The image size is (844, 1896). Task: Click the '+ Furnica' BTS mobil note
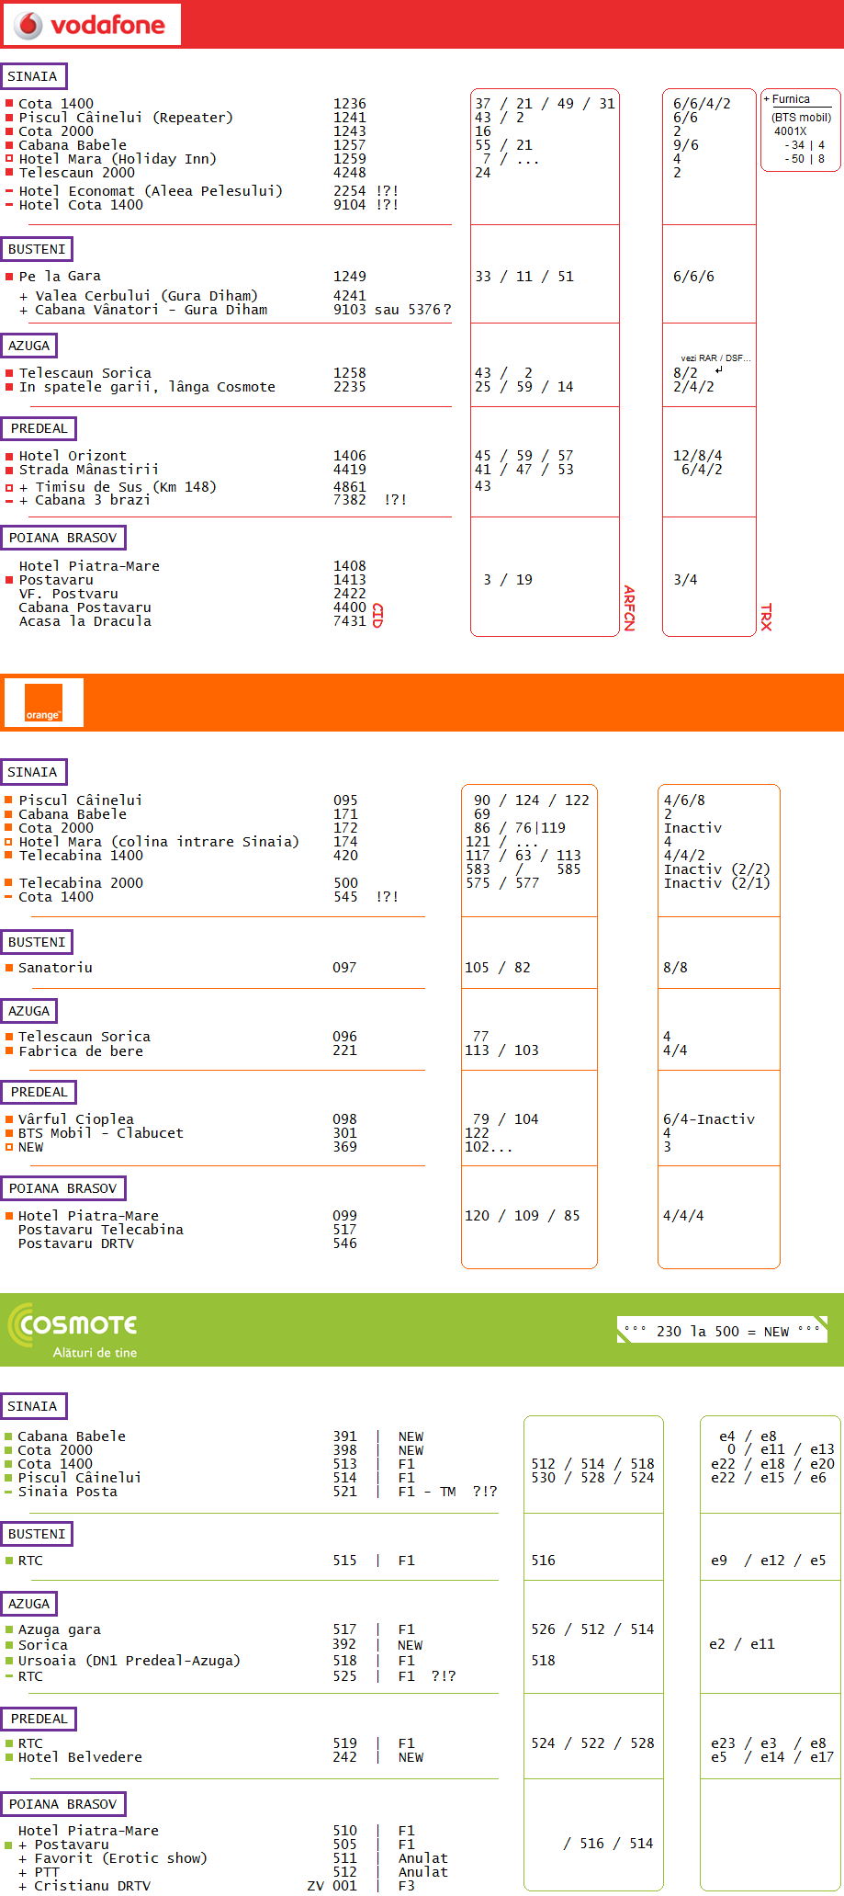click(x=801, y=130)
